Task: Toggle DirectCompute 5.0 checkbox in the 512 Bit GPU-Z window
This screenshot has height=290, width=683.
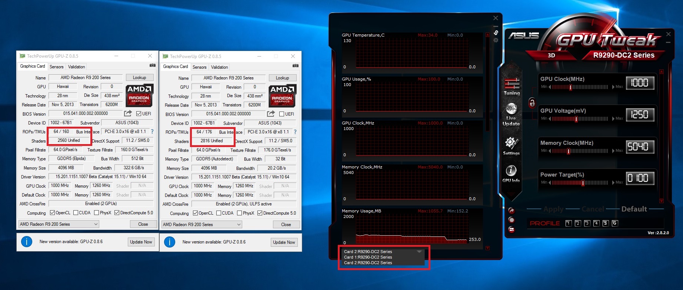Action: tap(117, 213)
